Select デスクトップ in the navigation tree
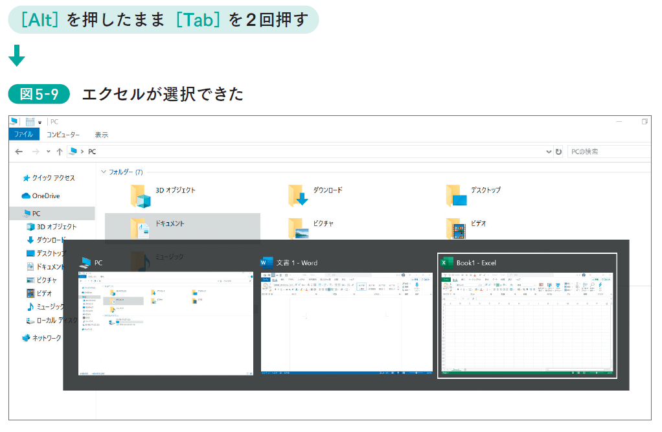 (47, 253)
